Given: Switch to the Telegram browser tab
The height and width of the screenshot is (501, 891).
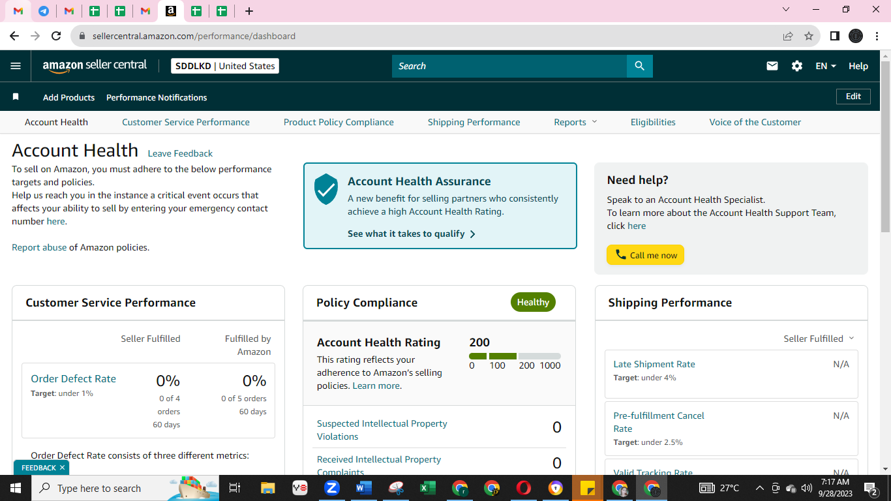Looking at the screenshot, I should [x=44, y=11].
